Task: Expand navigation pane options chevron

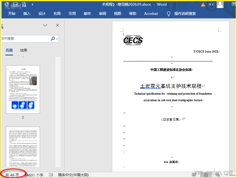Action: pyautogui.click(x=45, y=25)
